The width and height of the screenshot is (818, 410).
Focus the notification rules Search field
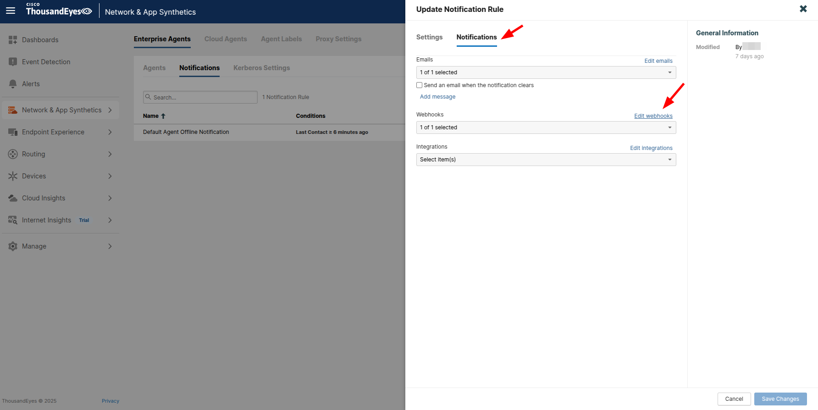[200, 97]
